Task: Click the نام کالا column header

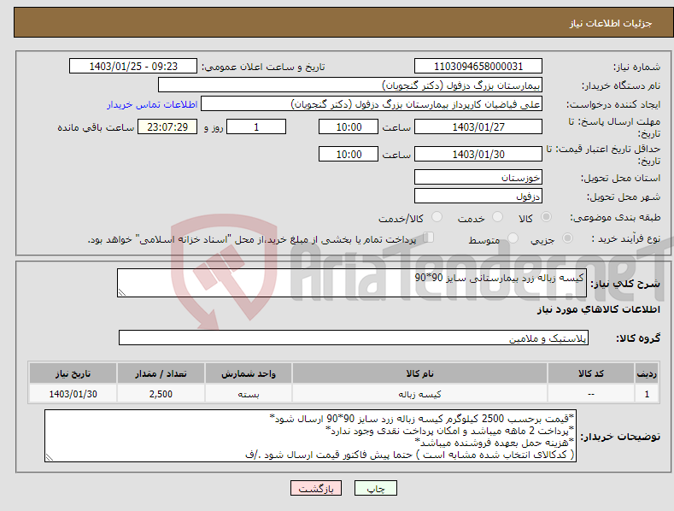Action: coord(420,373)
